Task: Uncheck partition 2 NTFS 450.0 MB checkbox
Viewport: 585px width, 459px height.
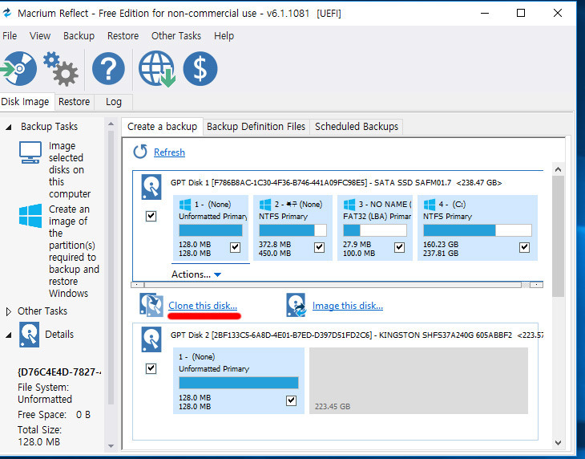Action: pyautogui.click(x=320, y=247)
